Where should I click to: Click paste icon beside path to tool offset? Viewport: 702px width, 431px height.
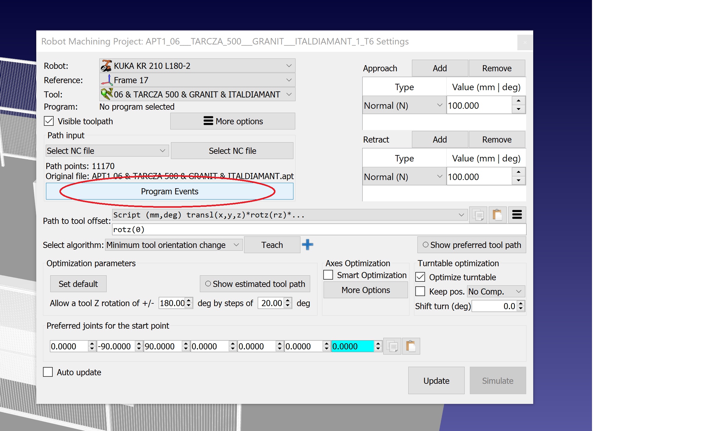coord(497,215)
